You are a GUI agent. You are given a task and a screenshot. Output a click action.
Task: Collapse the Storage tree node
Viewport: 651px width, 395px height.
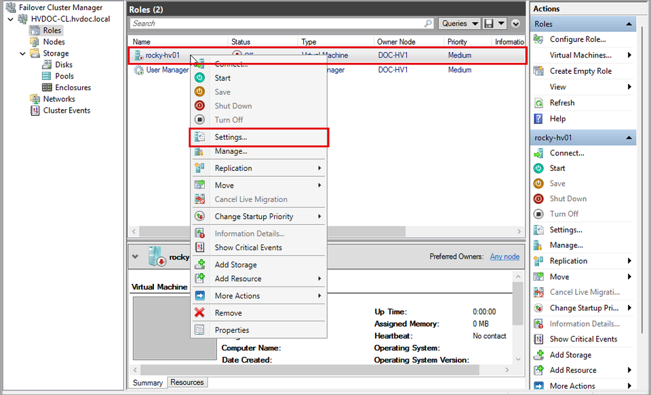(x=22, y=54)
